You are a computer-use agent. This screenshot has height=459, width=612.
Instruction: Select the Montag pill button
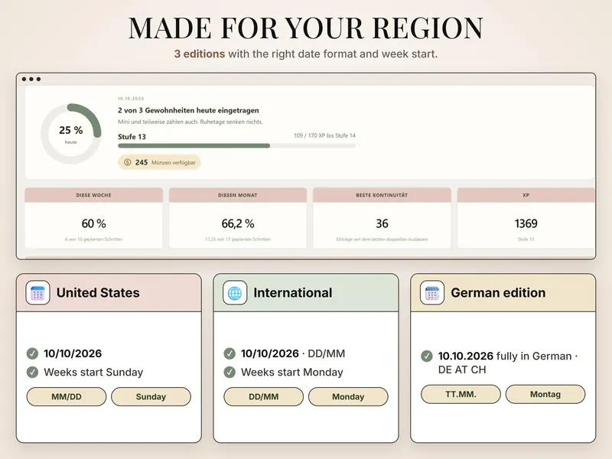545,394
